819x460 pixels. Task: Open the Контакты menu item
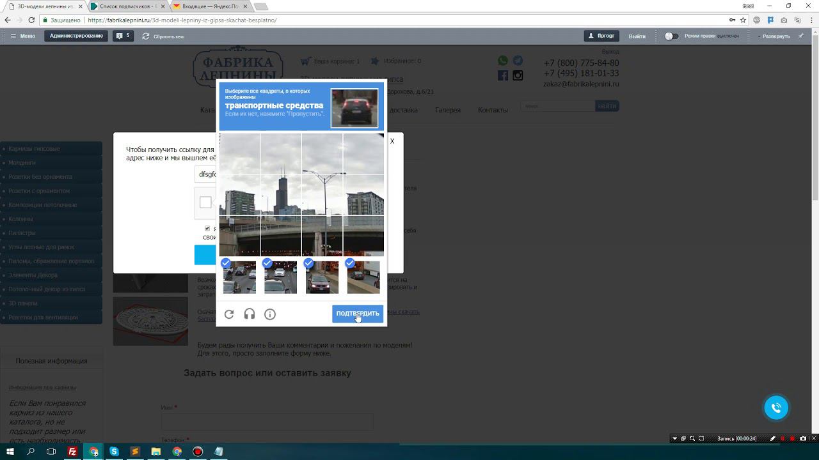[x=493, y=110]
